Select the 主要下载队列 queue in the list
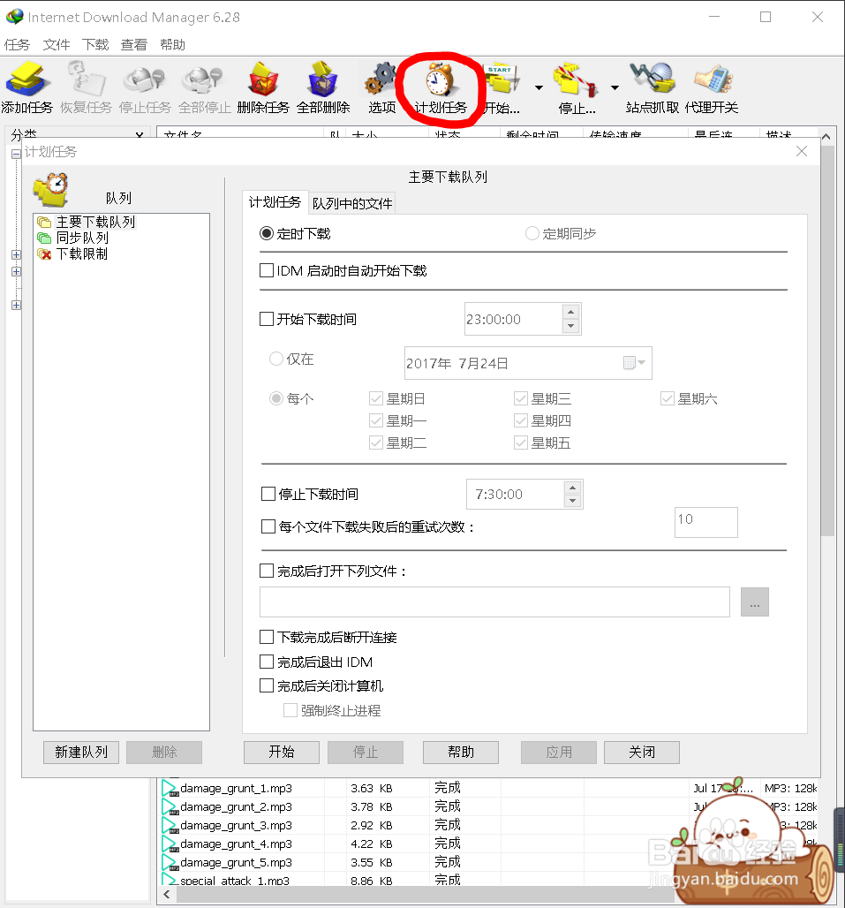The image size is (845, 908). pos(95,222)
